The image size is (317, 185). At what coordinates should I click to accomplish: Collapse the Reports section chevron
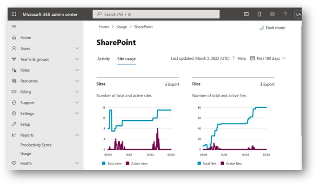click(x=77, y=135)
